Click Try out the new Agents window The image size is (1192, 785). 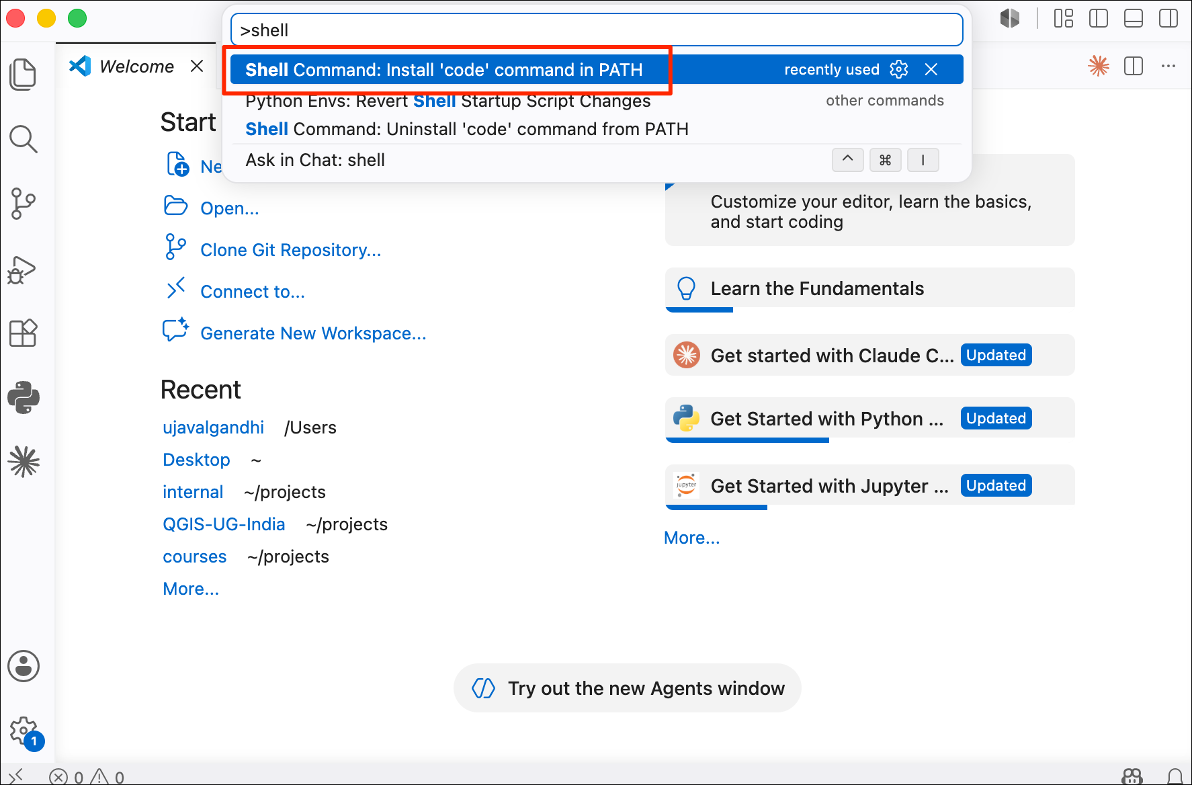(x=627, y=688)
